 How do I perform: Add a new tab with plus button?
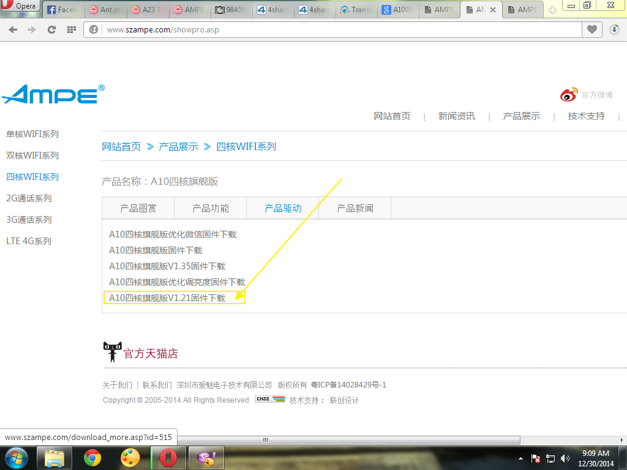[x=552, y=10]
